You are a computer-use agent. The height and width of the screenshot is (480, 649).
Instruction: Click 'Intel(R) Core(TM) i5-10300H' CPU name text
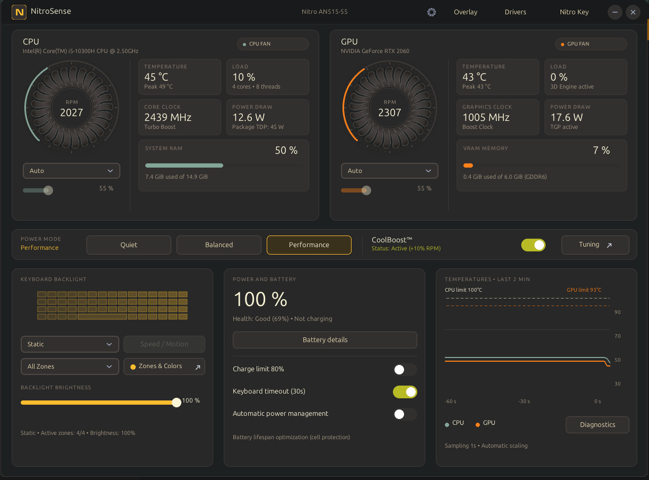(81, 51)
